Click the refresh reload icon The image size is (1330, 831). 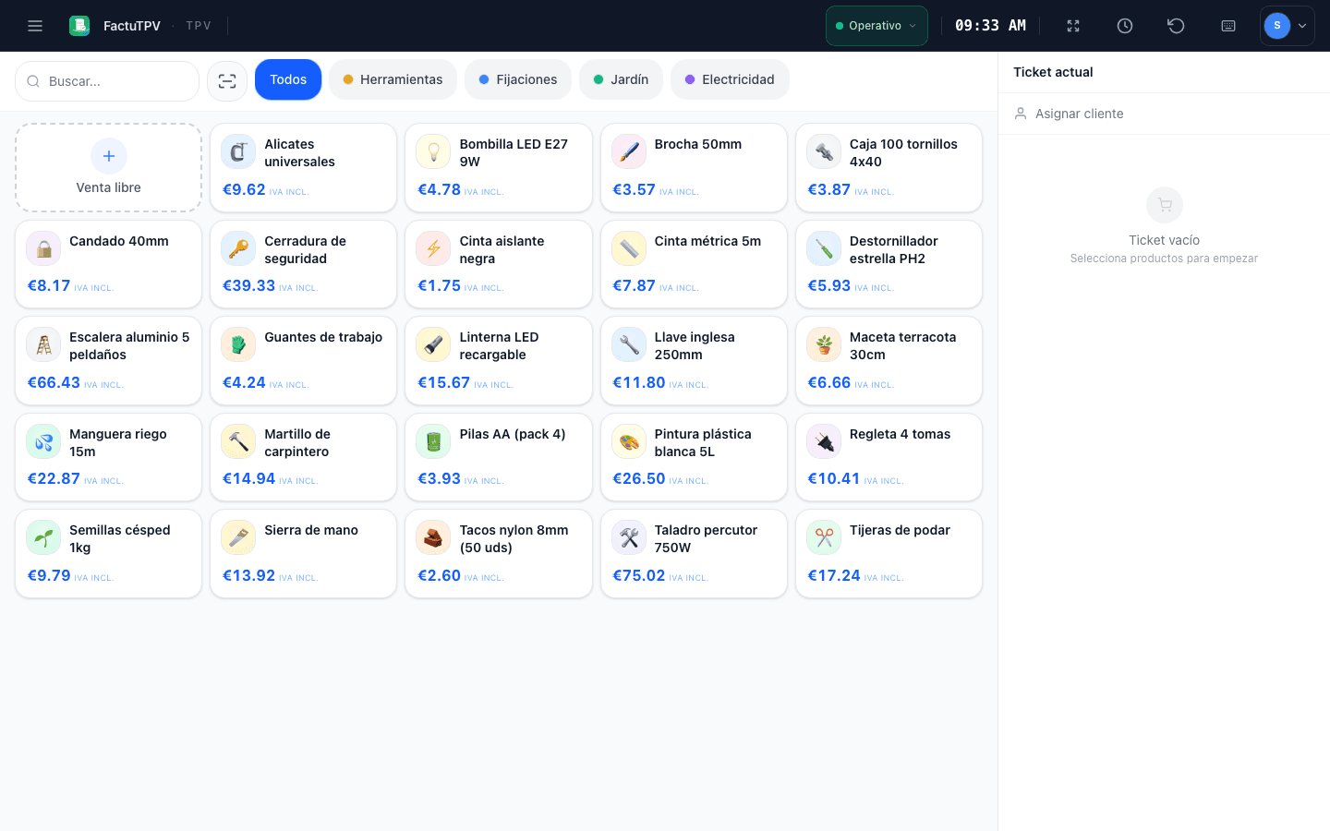tap(1176, 26)
